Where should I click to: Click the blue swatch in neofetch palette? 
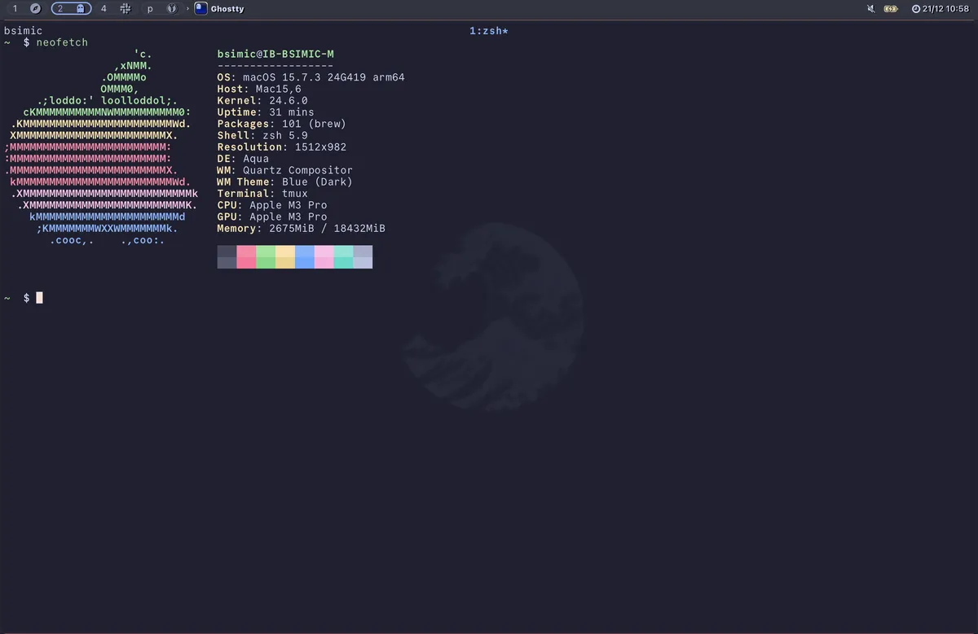tap(305, 257)
